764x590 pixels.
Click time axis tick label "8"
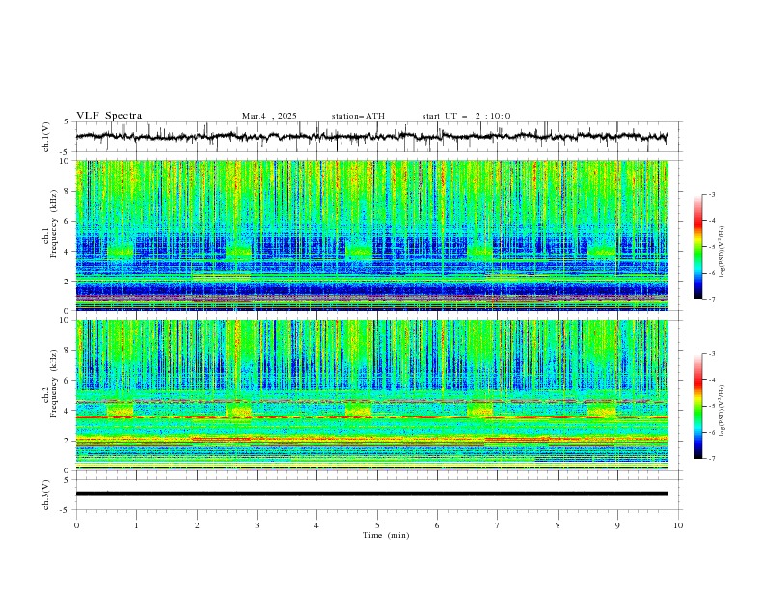coord(558,525)
